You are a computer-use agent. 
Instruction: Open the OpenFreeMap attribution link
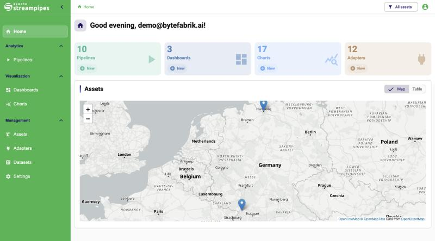[349, 219]
